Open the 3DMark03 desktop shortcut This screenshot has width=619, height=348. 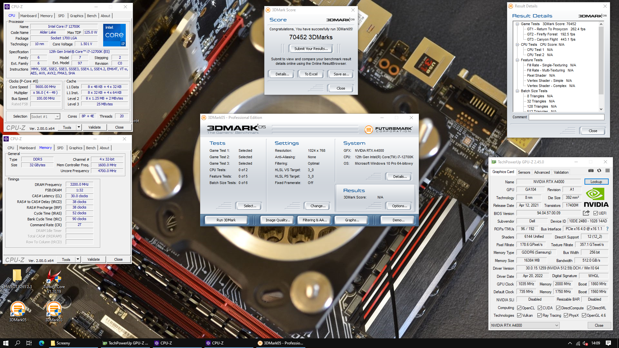54,311
